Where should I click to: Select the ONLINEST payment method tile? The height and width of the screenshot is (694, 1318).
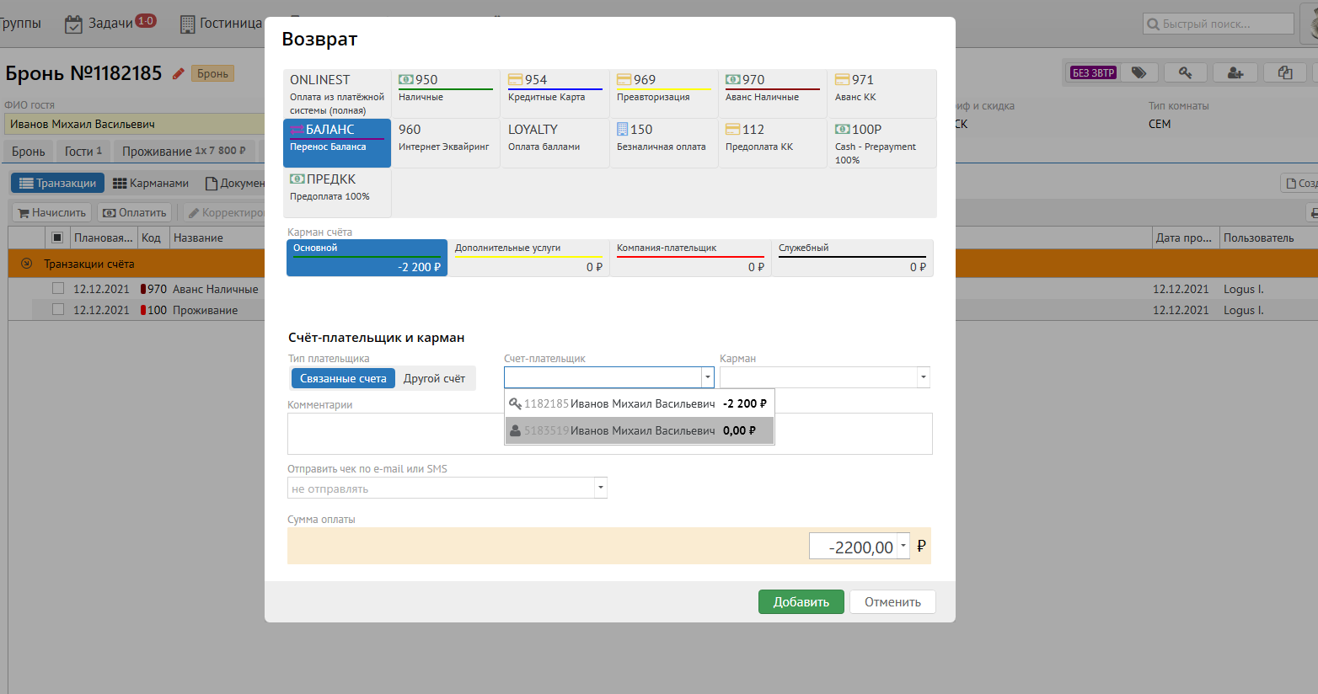pos(337,93)
